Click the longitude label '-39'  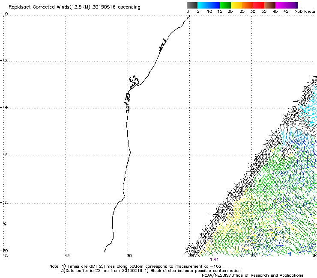click(128, 256)
